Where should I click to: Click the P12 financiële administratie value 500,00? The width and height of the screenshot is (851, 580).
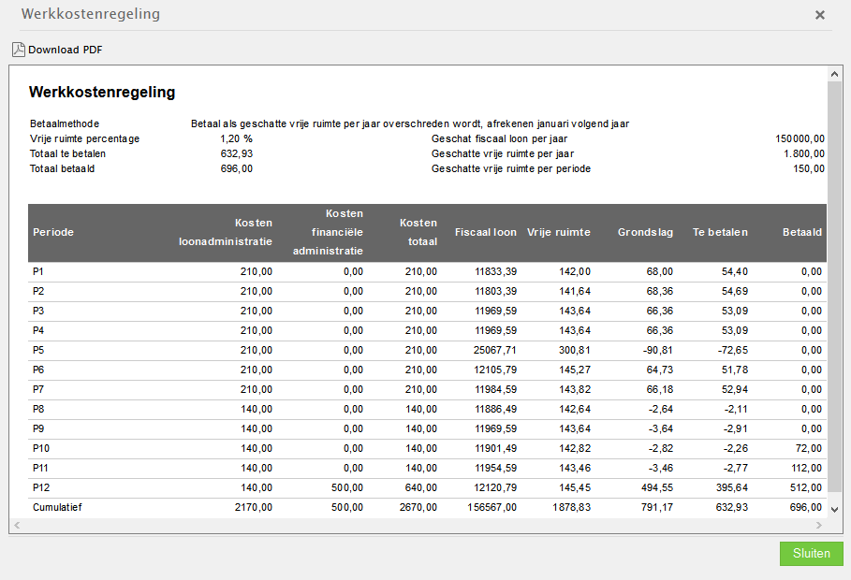click(347, 487)
